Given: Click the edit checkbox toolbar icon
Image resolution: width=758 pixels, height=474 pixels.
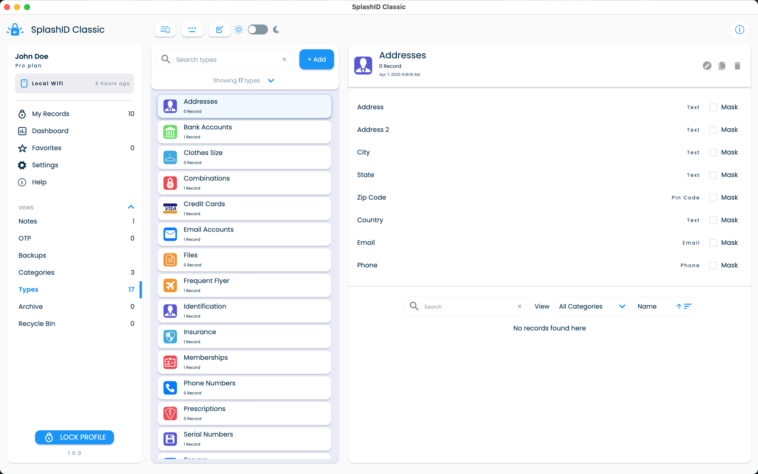Looking at the screenshot, I should [219, 29].
